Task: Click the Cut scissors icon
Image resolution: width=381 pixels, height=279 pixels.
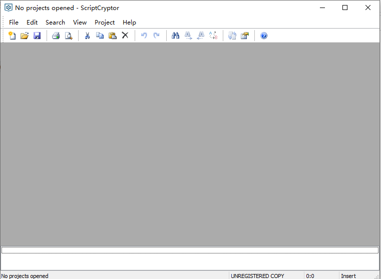Action: point(87,36)
